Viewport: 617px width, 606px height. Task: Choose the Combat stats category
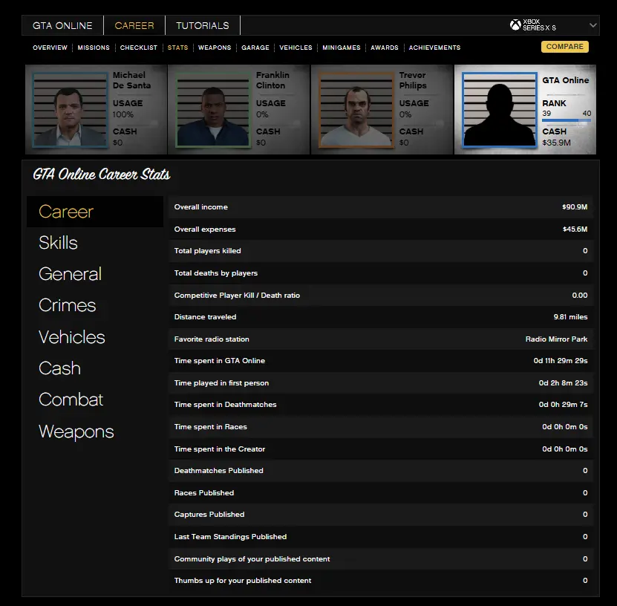pos(71,400)
